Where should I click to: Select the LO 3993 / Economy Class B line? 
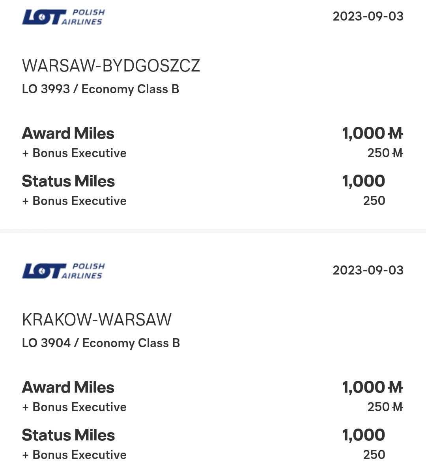[101, 89]
